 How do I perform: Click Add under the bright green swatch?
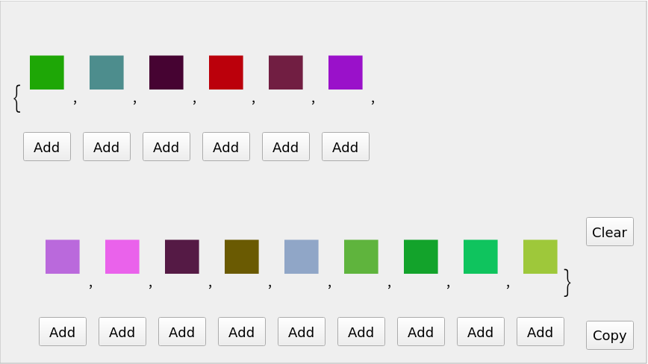click(46, 147)
